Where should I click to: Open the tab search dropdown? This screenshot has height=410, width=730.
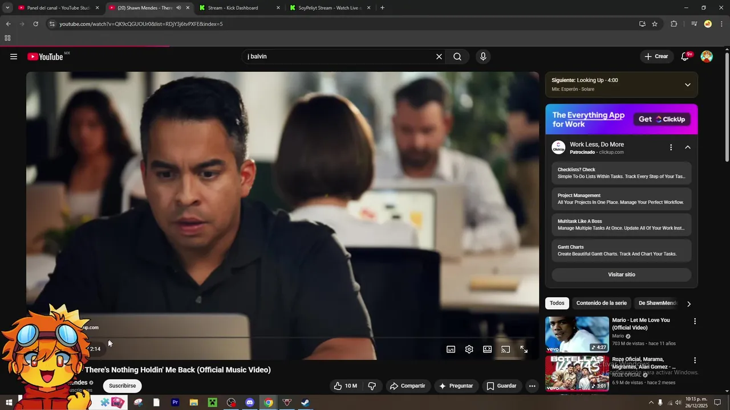(x=7, y=8)
